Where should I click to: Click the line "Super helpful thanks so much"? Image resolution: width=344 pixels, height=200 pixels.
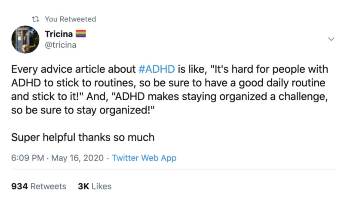(x=83, y=138)
